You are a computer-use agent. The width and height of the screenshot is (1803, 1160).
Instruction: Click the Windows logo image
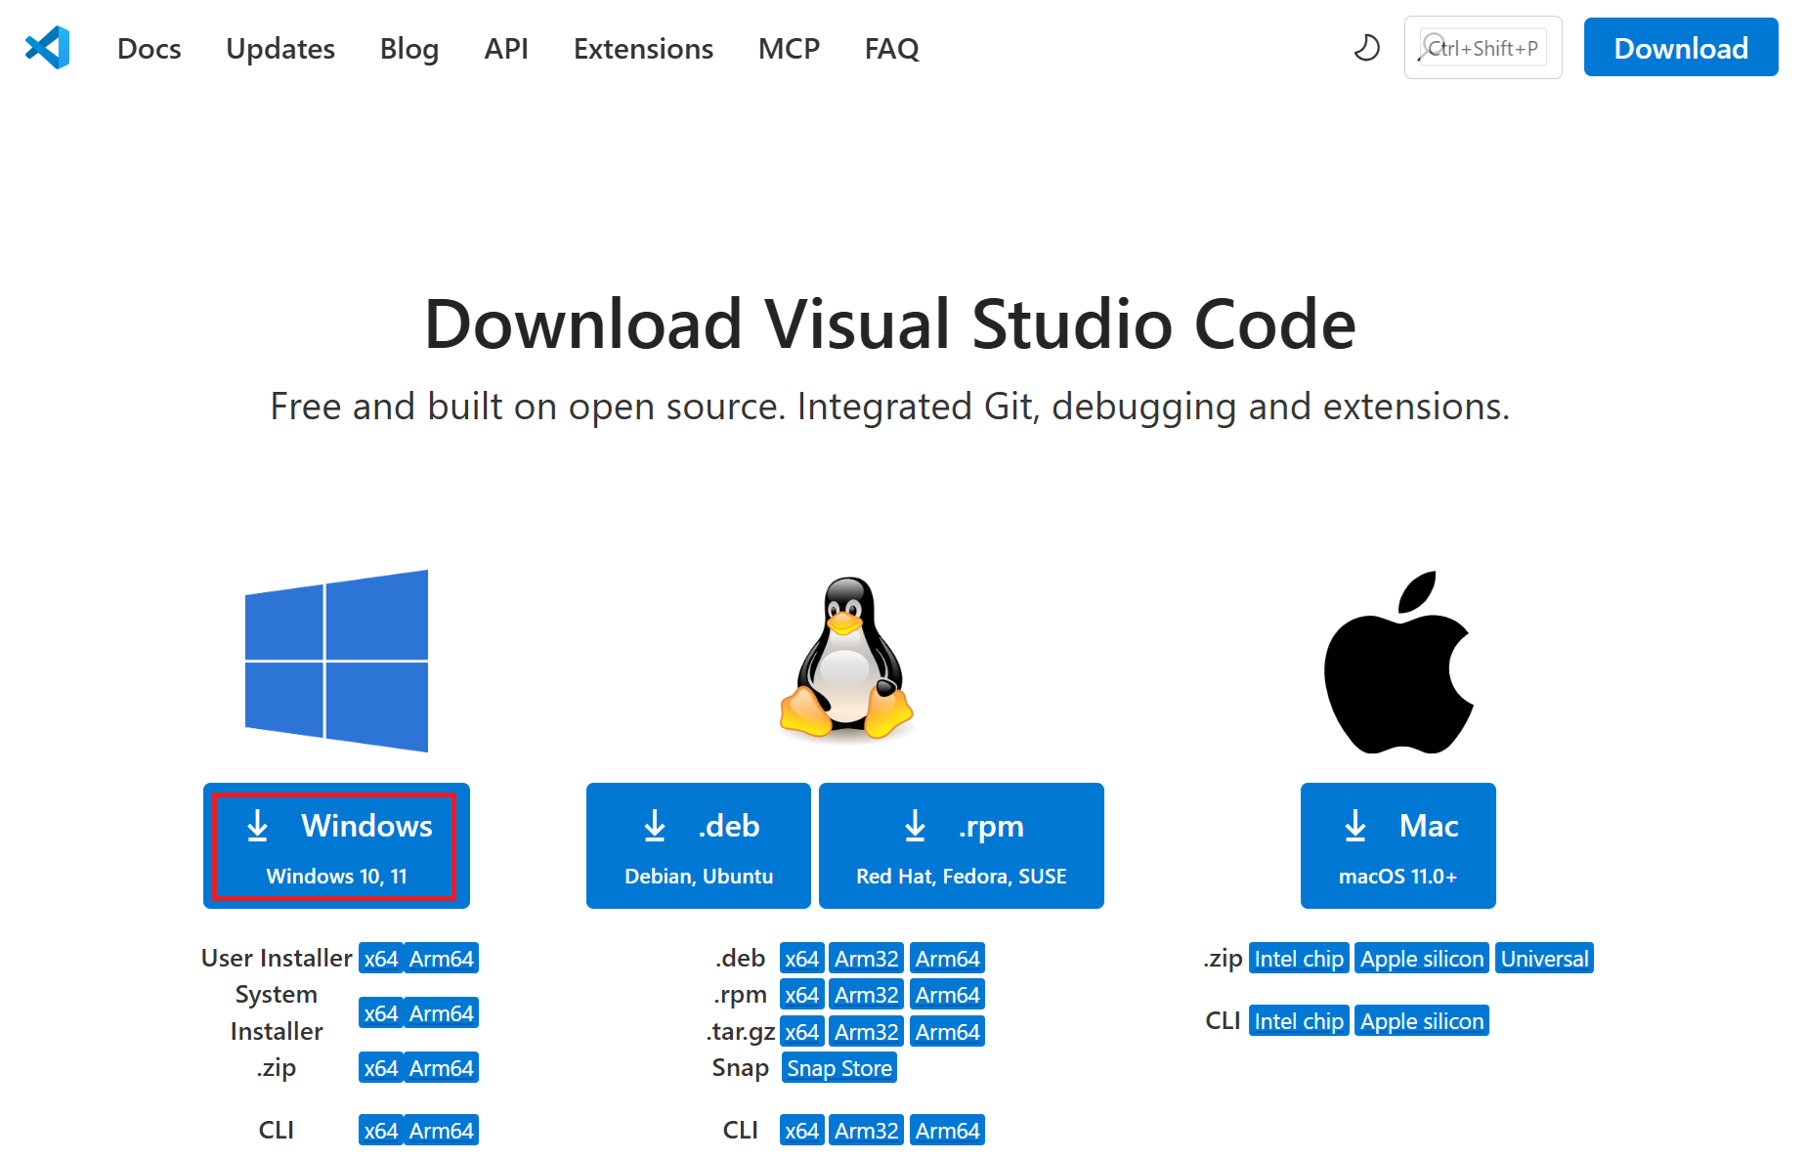[x=336, y=661]
